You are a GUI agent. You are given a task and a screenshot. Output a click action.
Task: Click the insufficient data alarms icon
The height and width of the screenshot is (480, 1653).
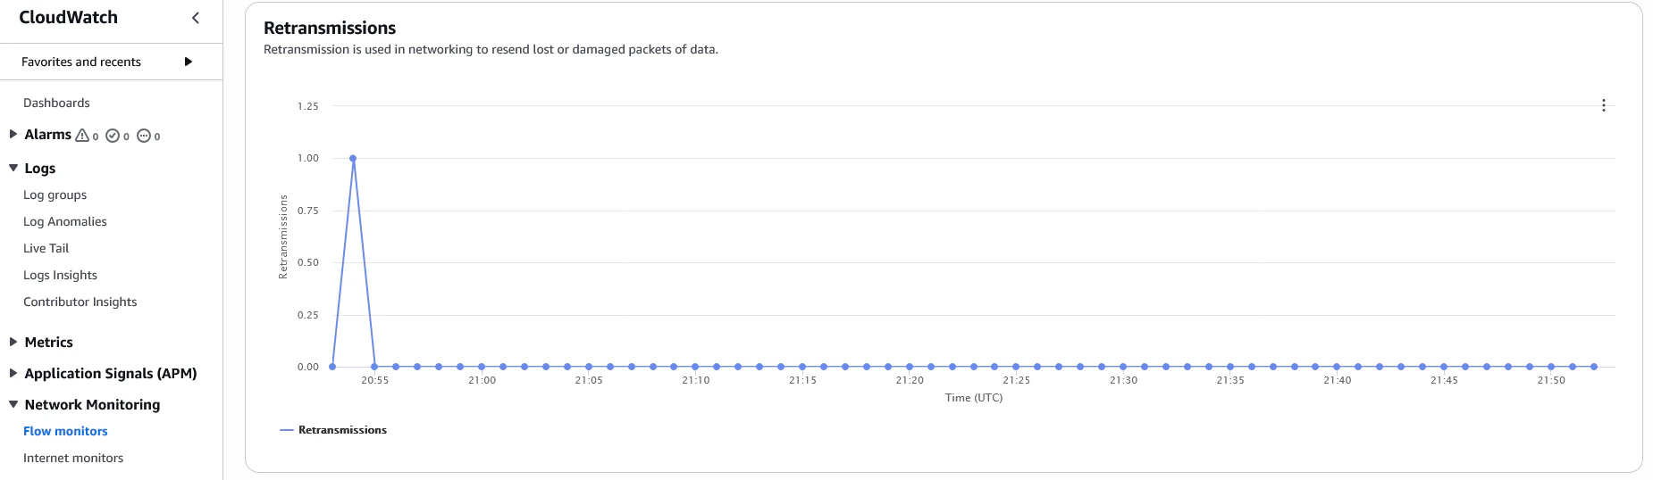click(144, 136)
